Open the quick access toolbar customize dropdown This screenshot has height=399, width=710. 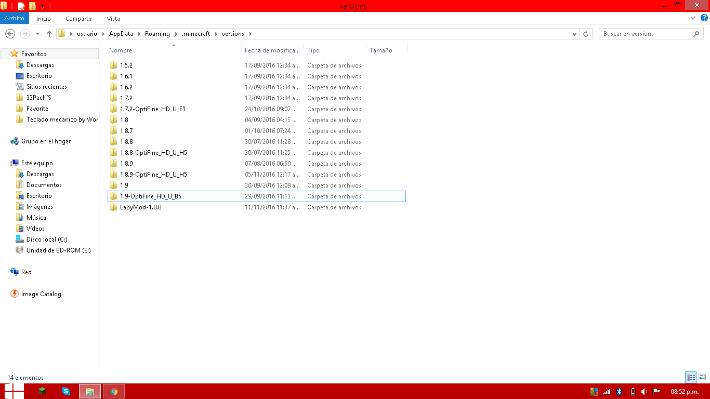[43, 7]
